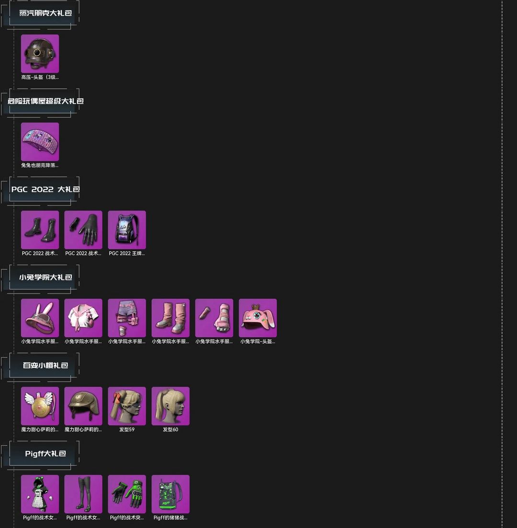Click the pink bunny academy gloves
The image size is (517, 528).
pos(214,318)
